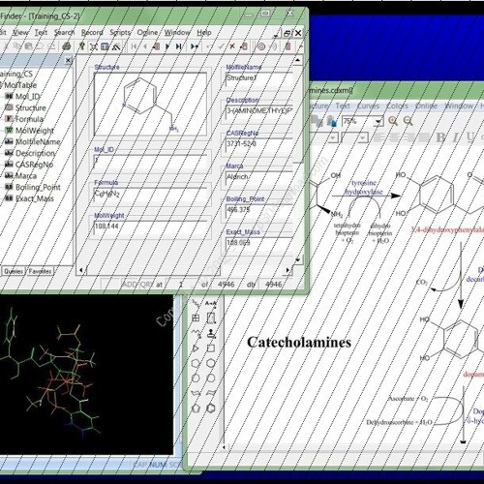Select Exact_Mass in the field tree
Screen dimensions: 484x484
pos(35,198)
